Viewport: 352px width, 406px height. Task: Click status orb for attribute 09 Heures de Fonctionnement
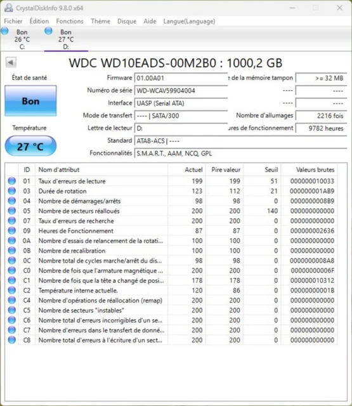pyautogui.click(x=11, y=230)
